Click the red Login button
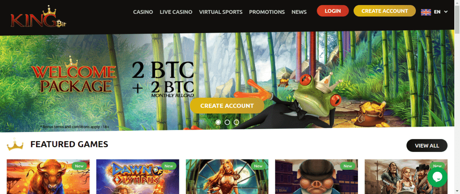This screenshot has height=194, width=460. pos(333,11)
